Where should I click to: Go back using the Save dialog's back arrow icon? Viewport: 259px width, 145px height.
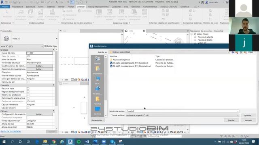[233, 52]
